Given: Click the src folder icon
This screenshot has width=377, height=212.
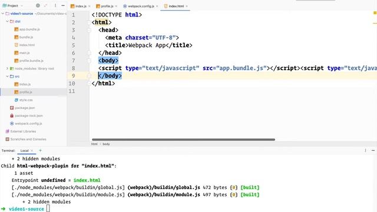Looking at the screenshot, I should pos(12,77).
